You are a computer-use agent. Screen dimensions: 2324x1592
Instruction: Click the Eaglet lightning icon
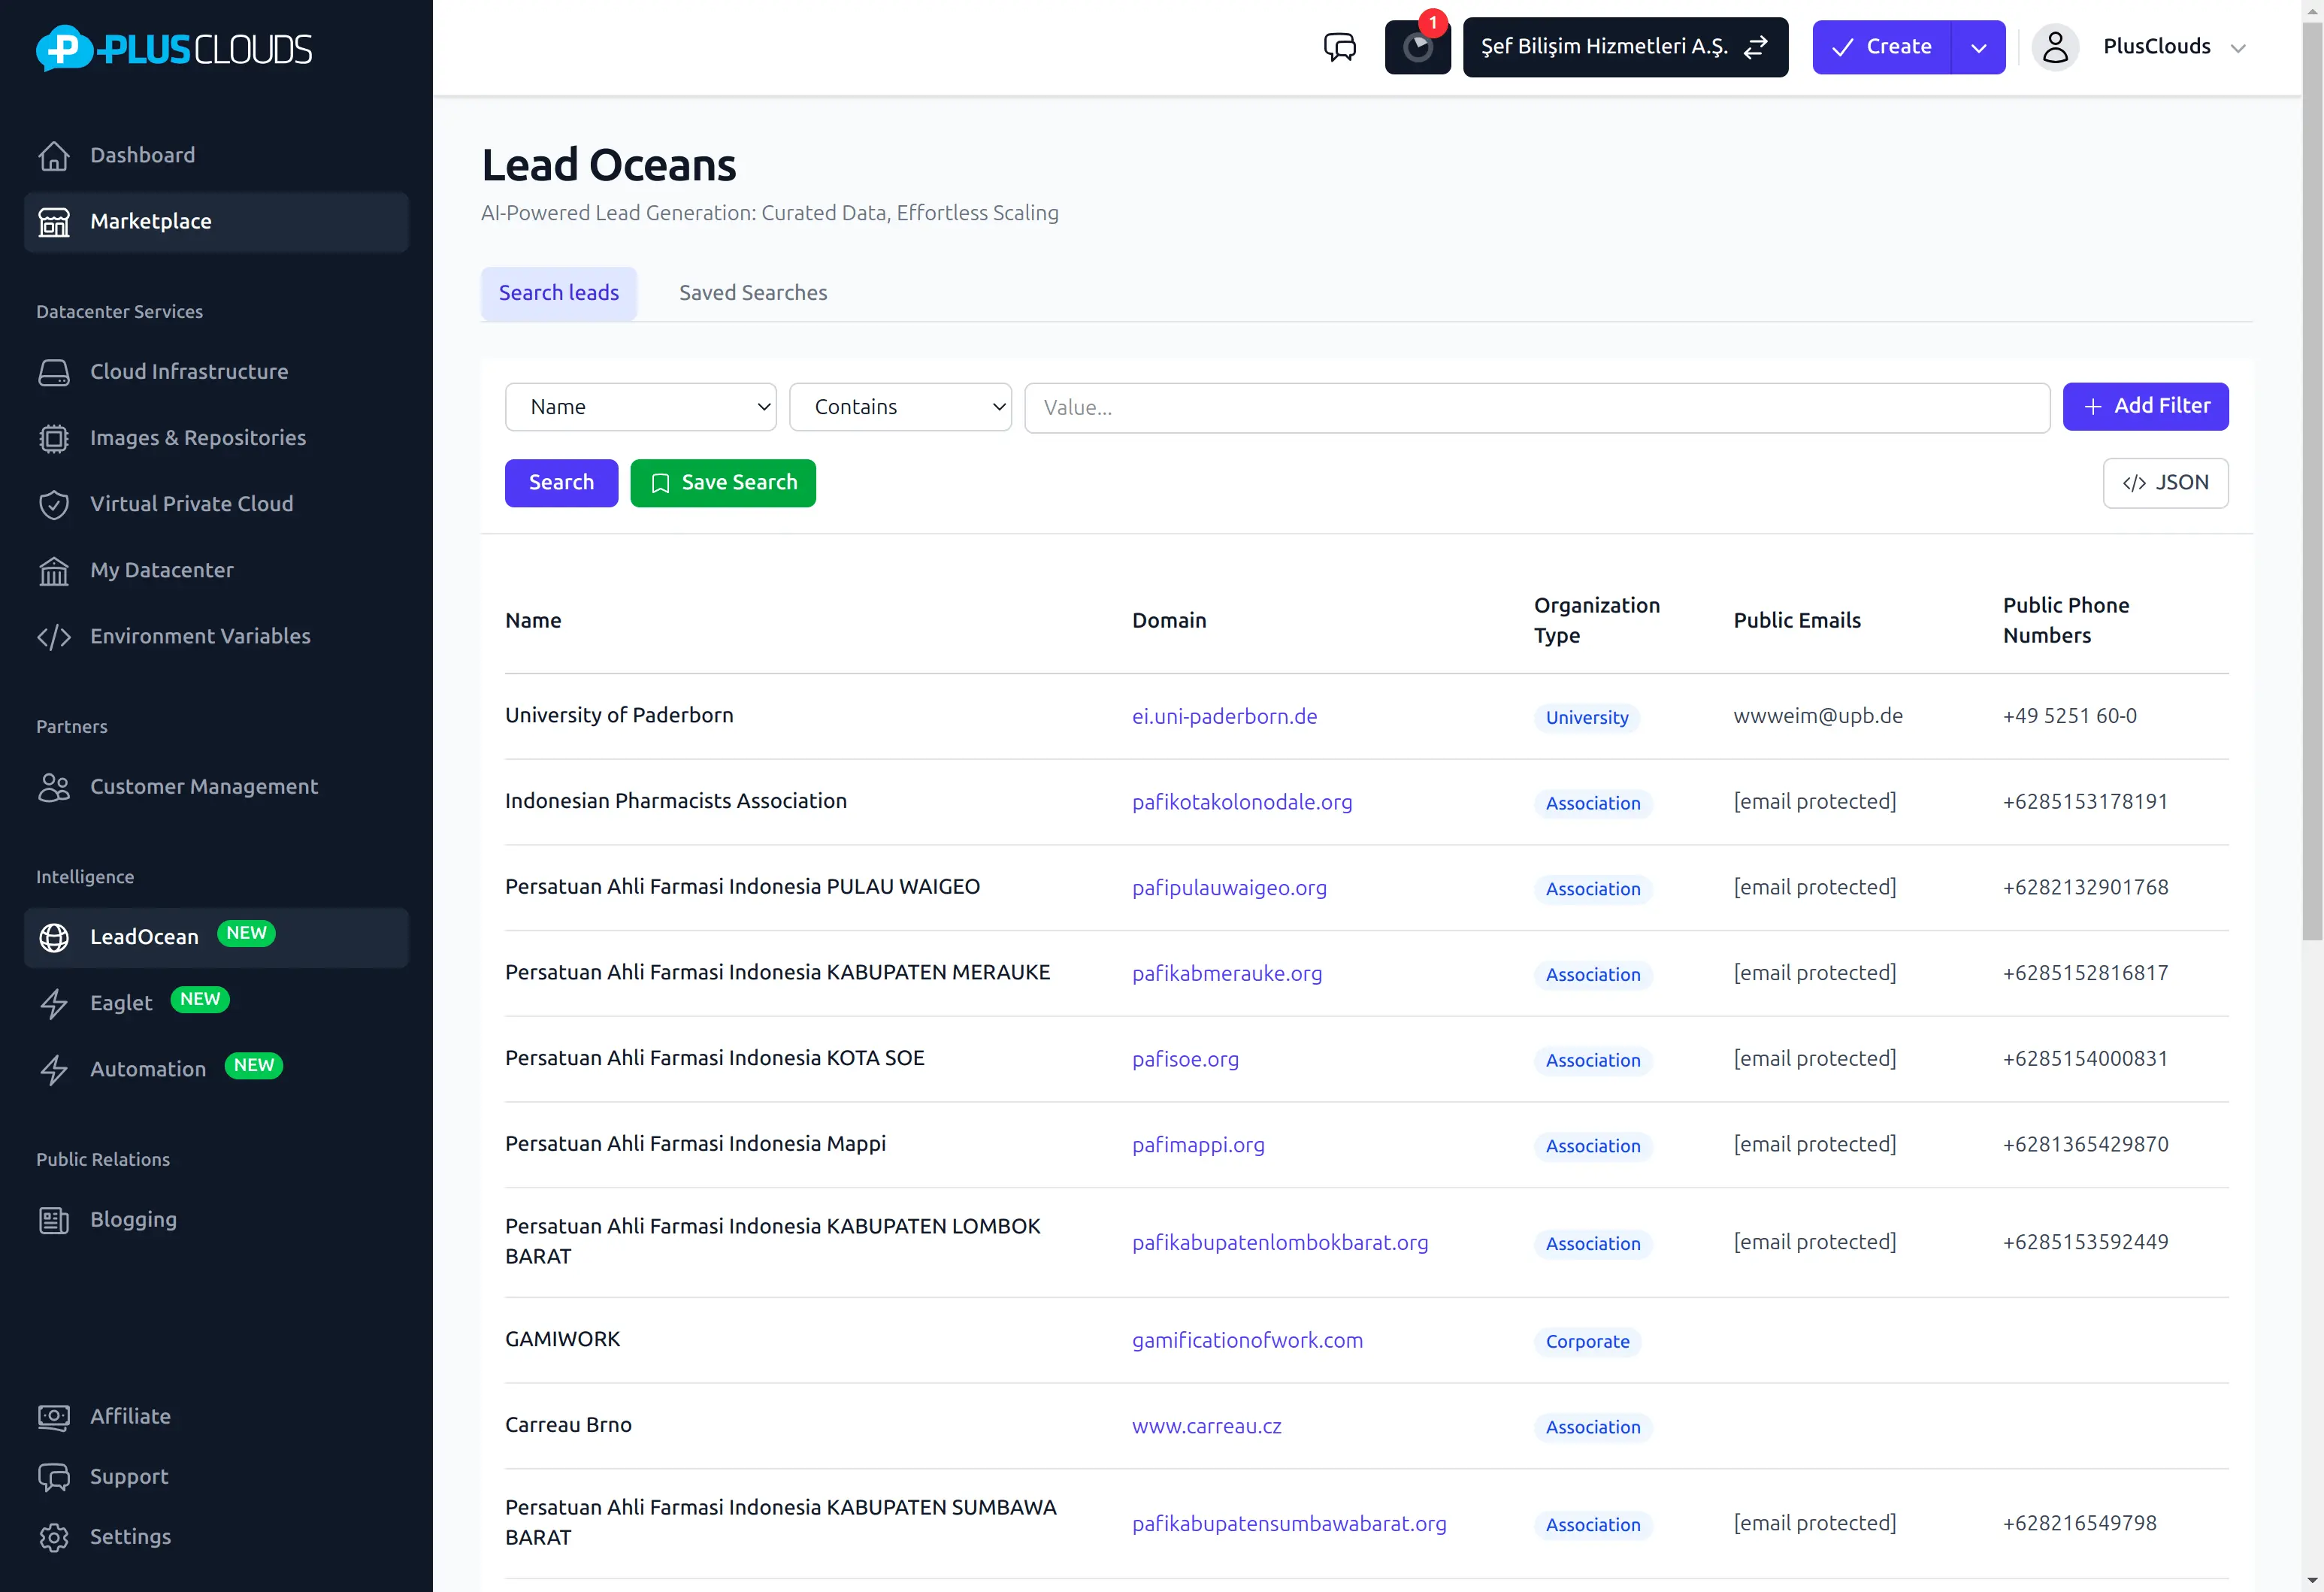tap(54, 1003)
